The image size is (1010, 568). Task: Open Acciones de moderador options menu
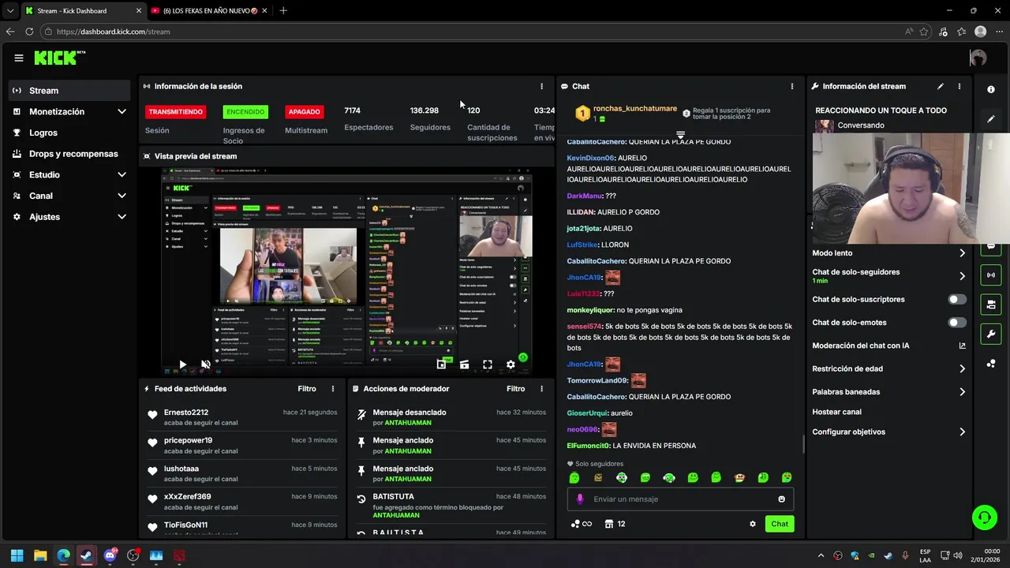(x=541, y=389)
